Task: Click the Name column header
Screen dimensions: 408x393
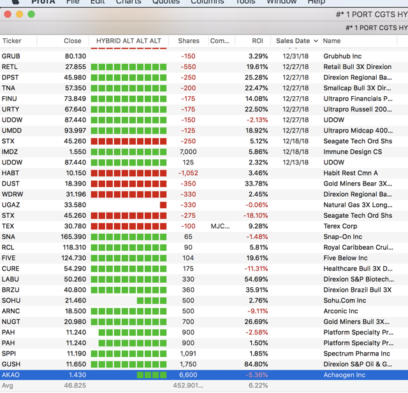Action: coord(331,41)
